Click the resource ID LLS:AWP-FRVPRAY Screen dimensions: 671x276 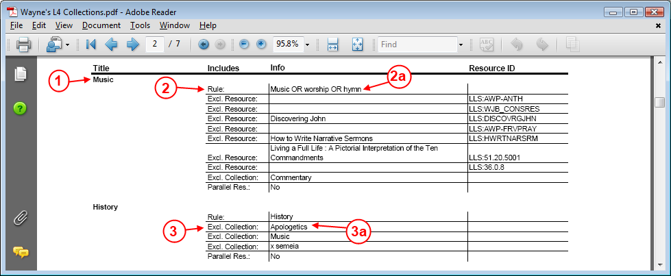click(503, 128)
